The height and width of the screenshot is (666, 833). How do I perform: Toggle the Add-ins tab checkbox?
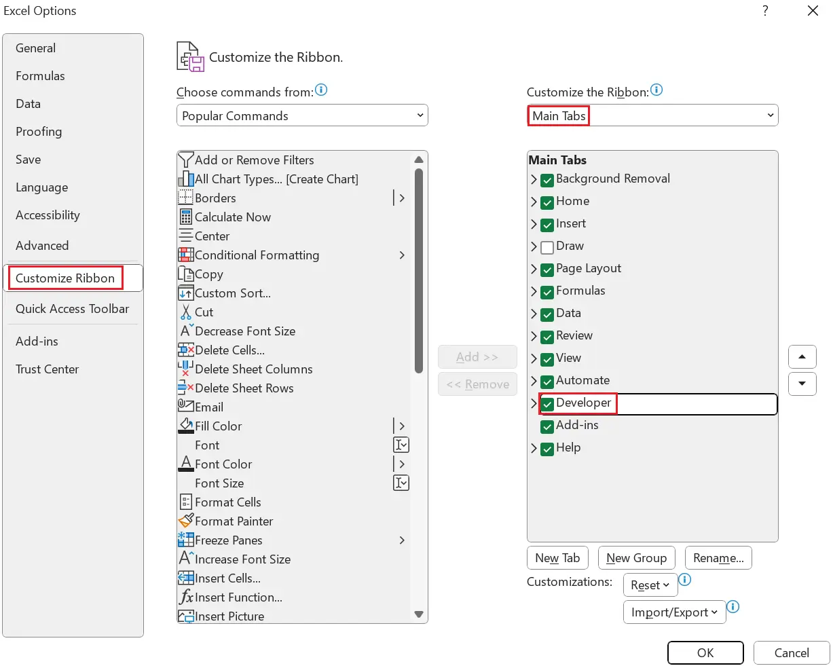click(547, 427)
